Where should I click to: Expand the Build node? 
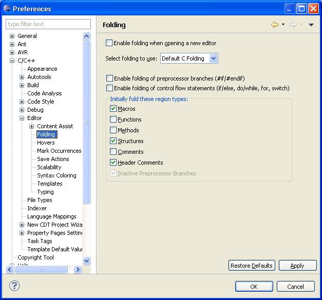click(x=22, y=85)
